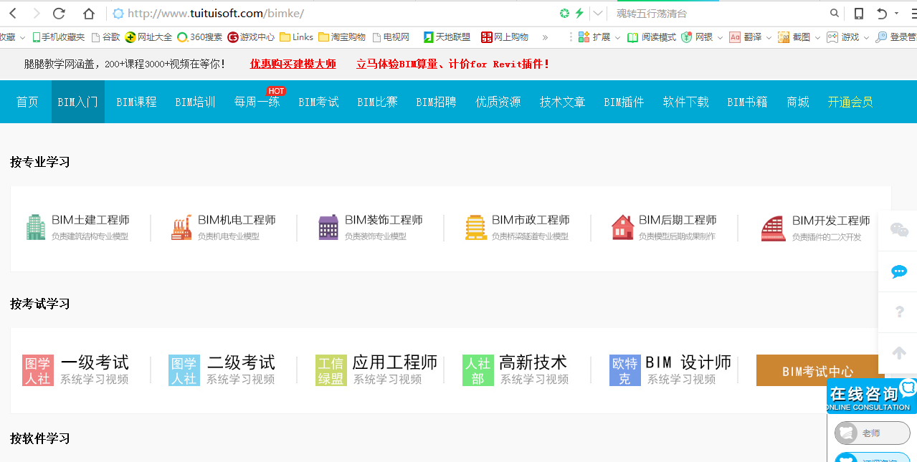Click the BIM装饰工程师 purple building icon
The width and height of the screenshot is (917, 462).
(328, 227)
